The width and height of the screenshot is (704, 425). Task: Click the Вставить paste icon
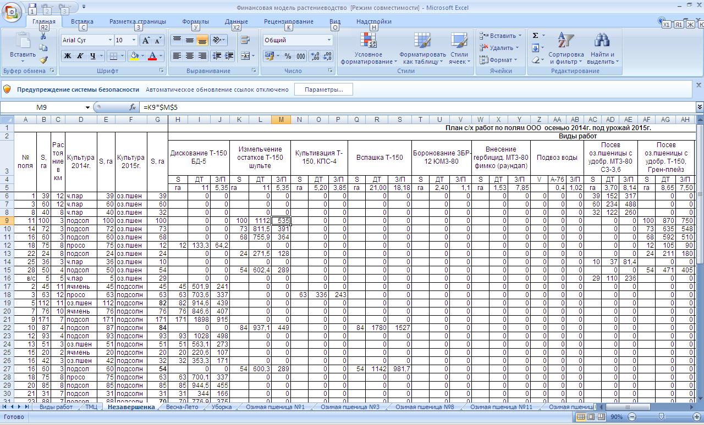coord(23,41)
